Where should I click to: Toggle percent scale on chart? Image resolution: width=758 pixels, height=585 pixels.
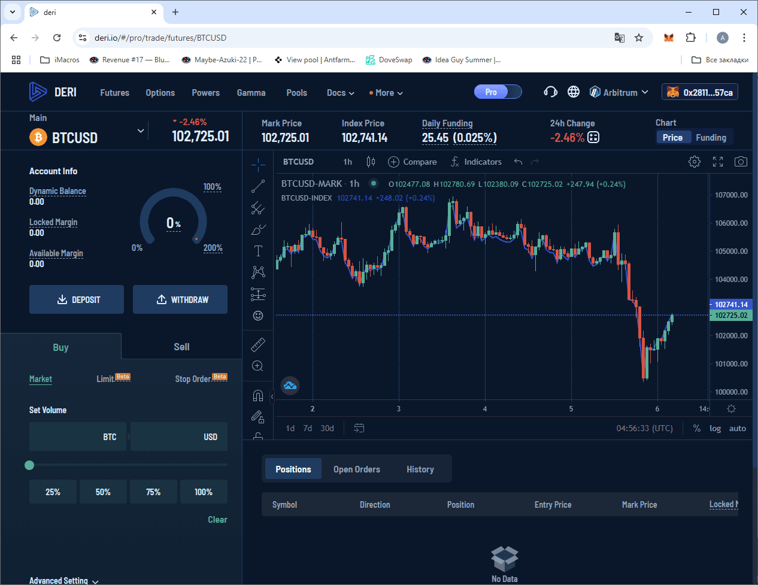[x=697, y=428]
